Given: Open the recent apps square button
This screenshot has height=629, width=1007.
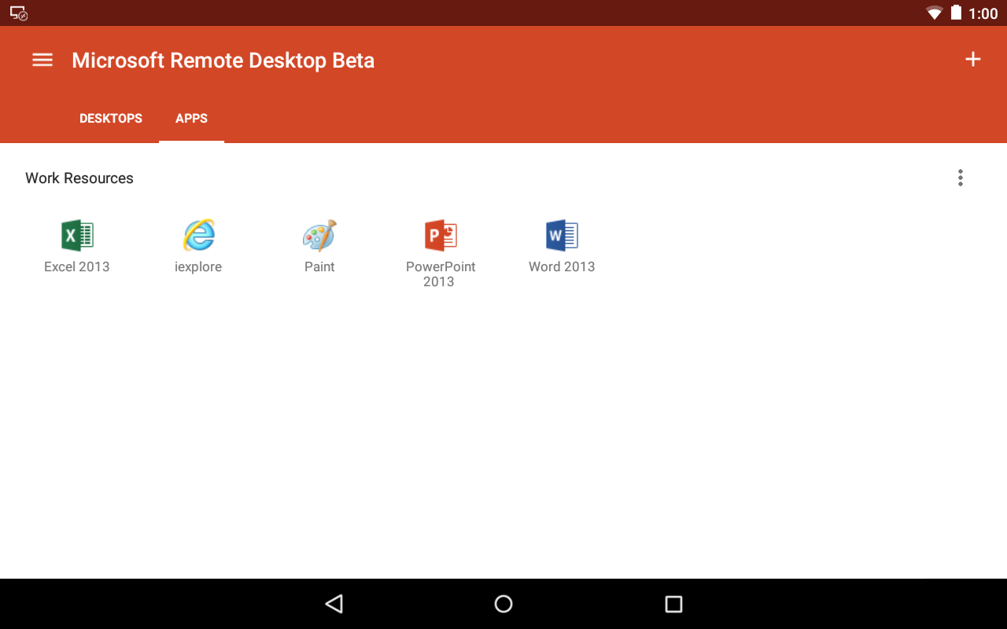Looking at the screenshot, I should pos(673,604).
